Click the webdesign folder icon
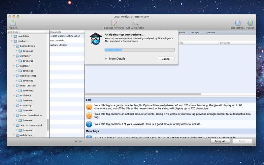Screen dimensions: 264x165 pos(18,135)
